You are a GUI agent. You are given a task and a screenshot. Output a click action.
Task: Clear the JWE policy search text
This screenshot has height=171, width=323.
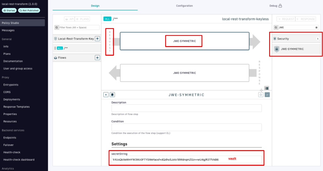pyautogui.click(x=316, y=28)
